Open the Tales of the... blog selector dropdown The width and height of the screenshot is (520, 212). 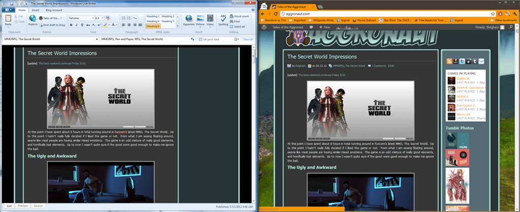pos(51,18)
